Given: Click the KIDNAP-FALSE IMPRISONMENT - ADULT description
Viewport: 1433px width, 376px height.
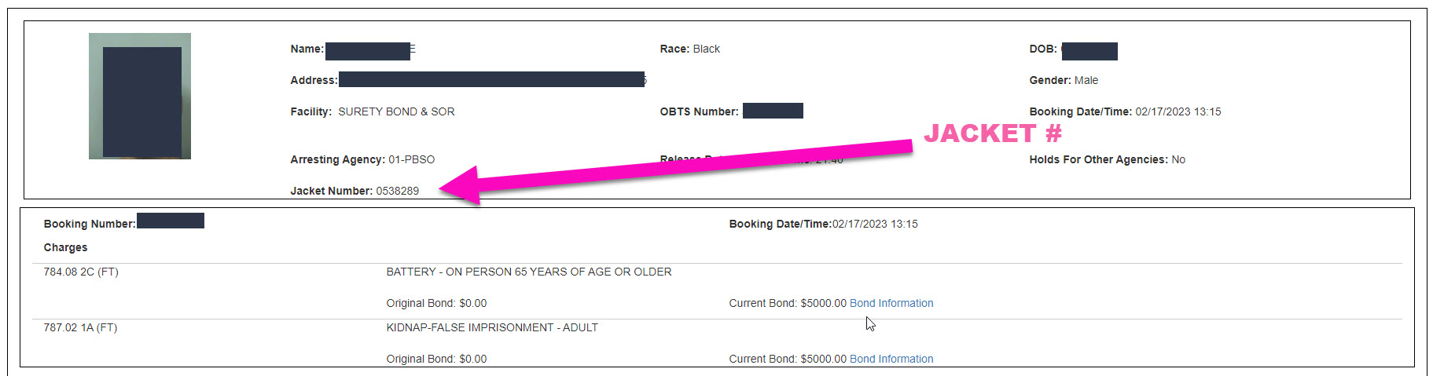Looking at the screenshot, I should (492, 327).
